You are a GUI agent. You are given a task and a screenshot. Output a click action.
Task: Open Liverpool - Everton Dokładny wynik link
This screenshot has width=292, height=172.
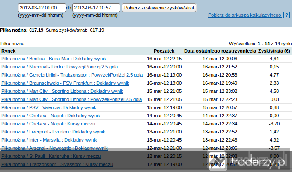coord(53,132)
